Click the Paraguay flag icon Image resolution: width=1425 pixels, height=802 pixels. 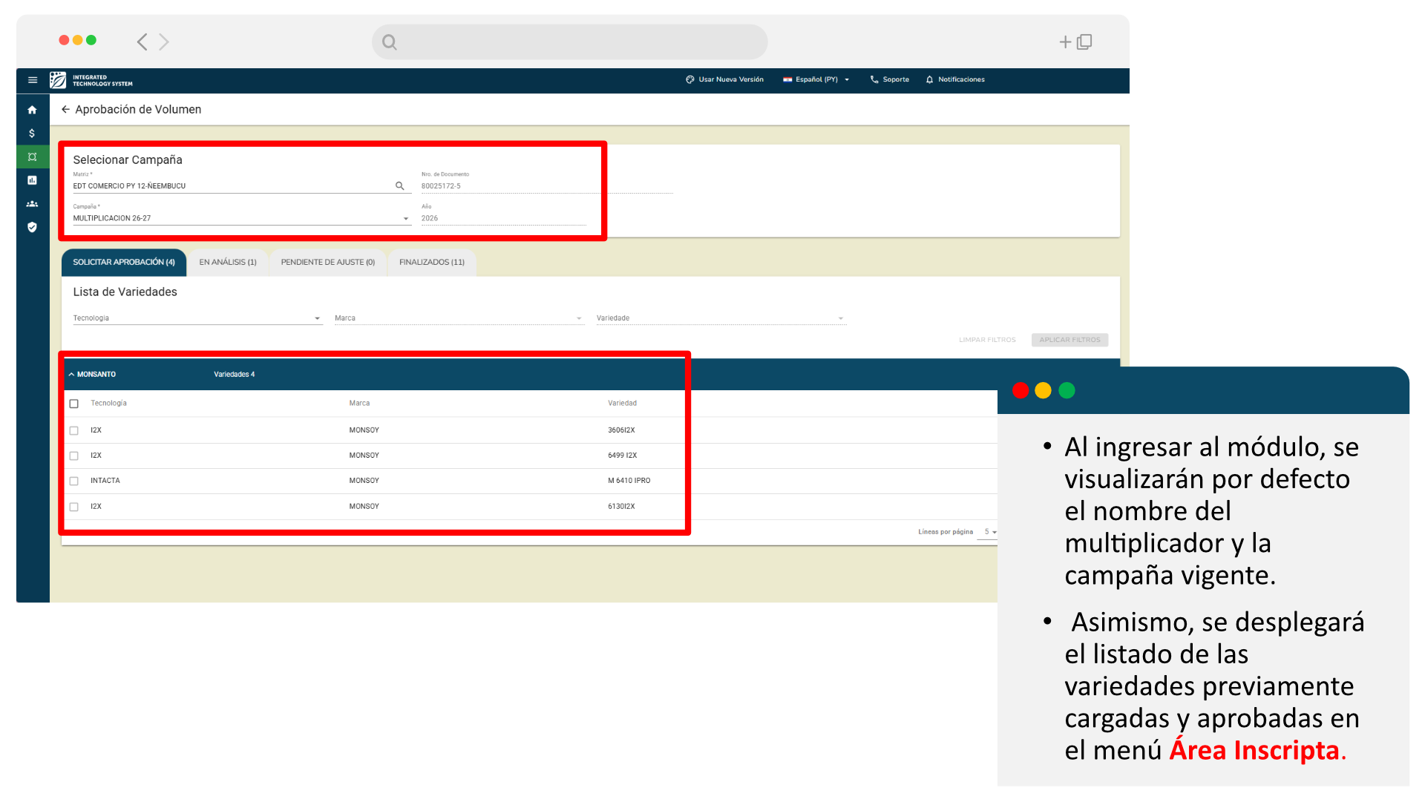(x=787, y=79)
